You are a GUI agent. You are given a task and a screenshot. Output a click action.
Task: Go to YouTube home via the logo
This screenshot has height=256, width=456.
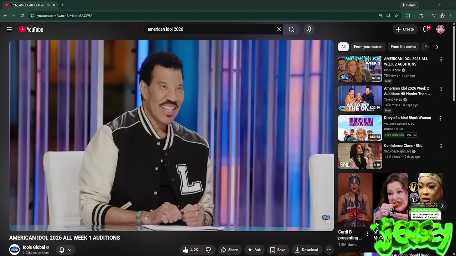pyautogui.click(x=31, y=30)
